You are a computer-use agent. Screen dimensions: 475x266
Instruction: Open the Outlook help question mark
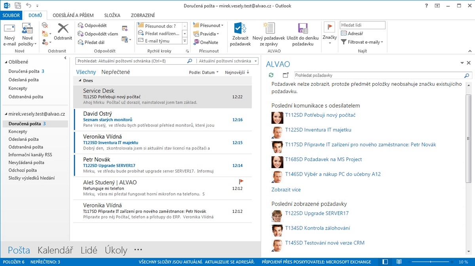426,6
